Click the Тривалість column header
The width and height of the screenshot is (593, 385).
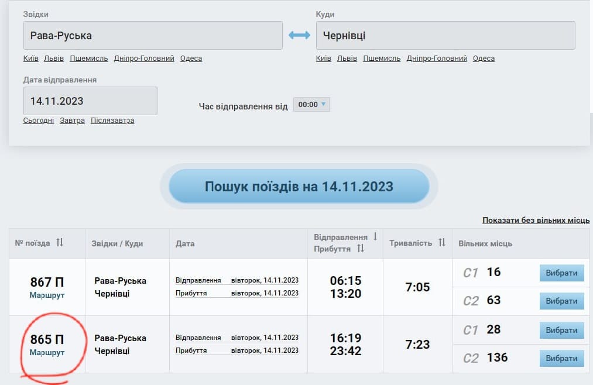[x=411, y=243]
